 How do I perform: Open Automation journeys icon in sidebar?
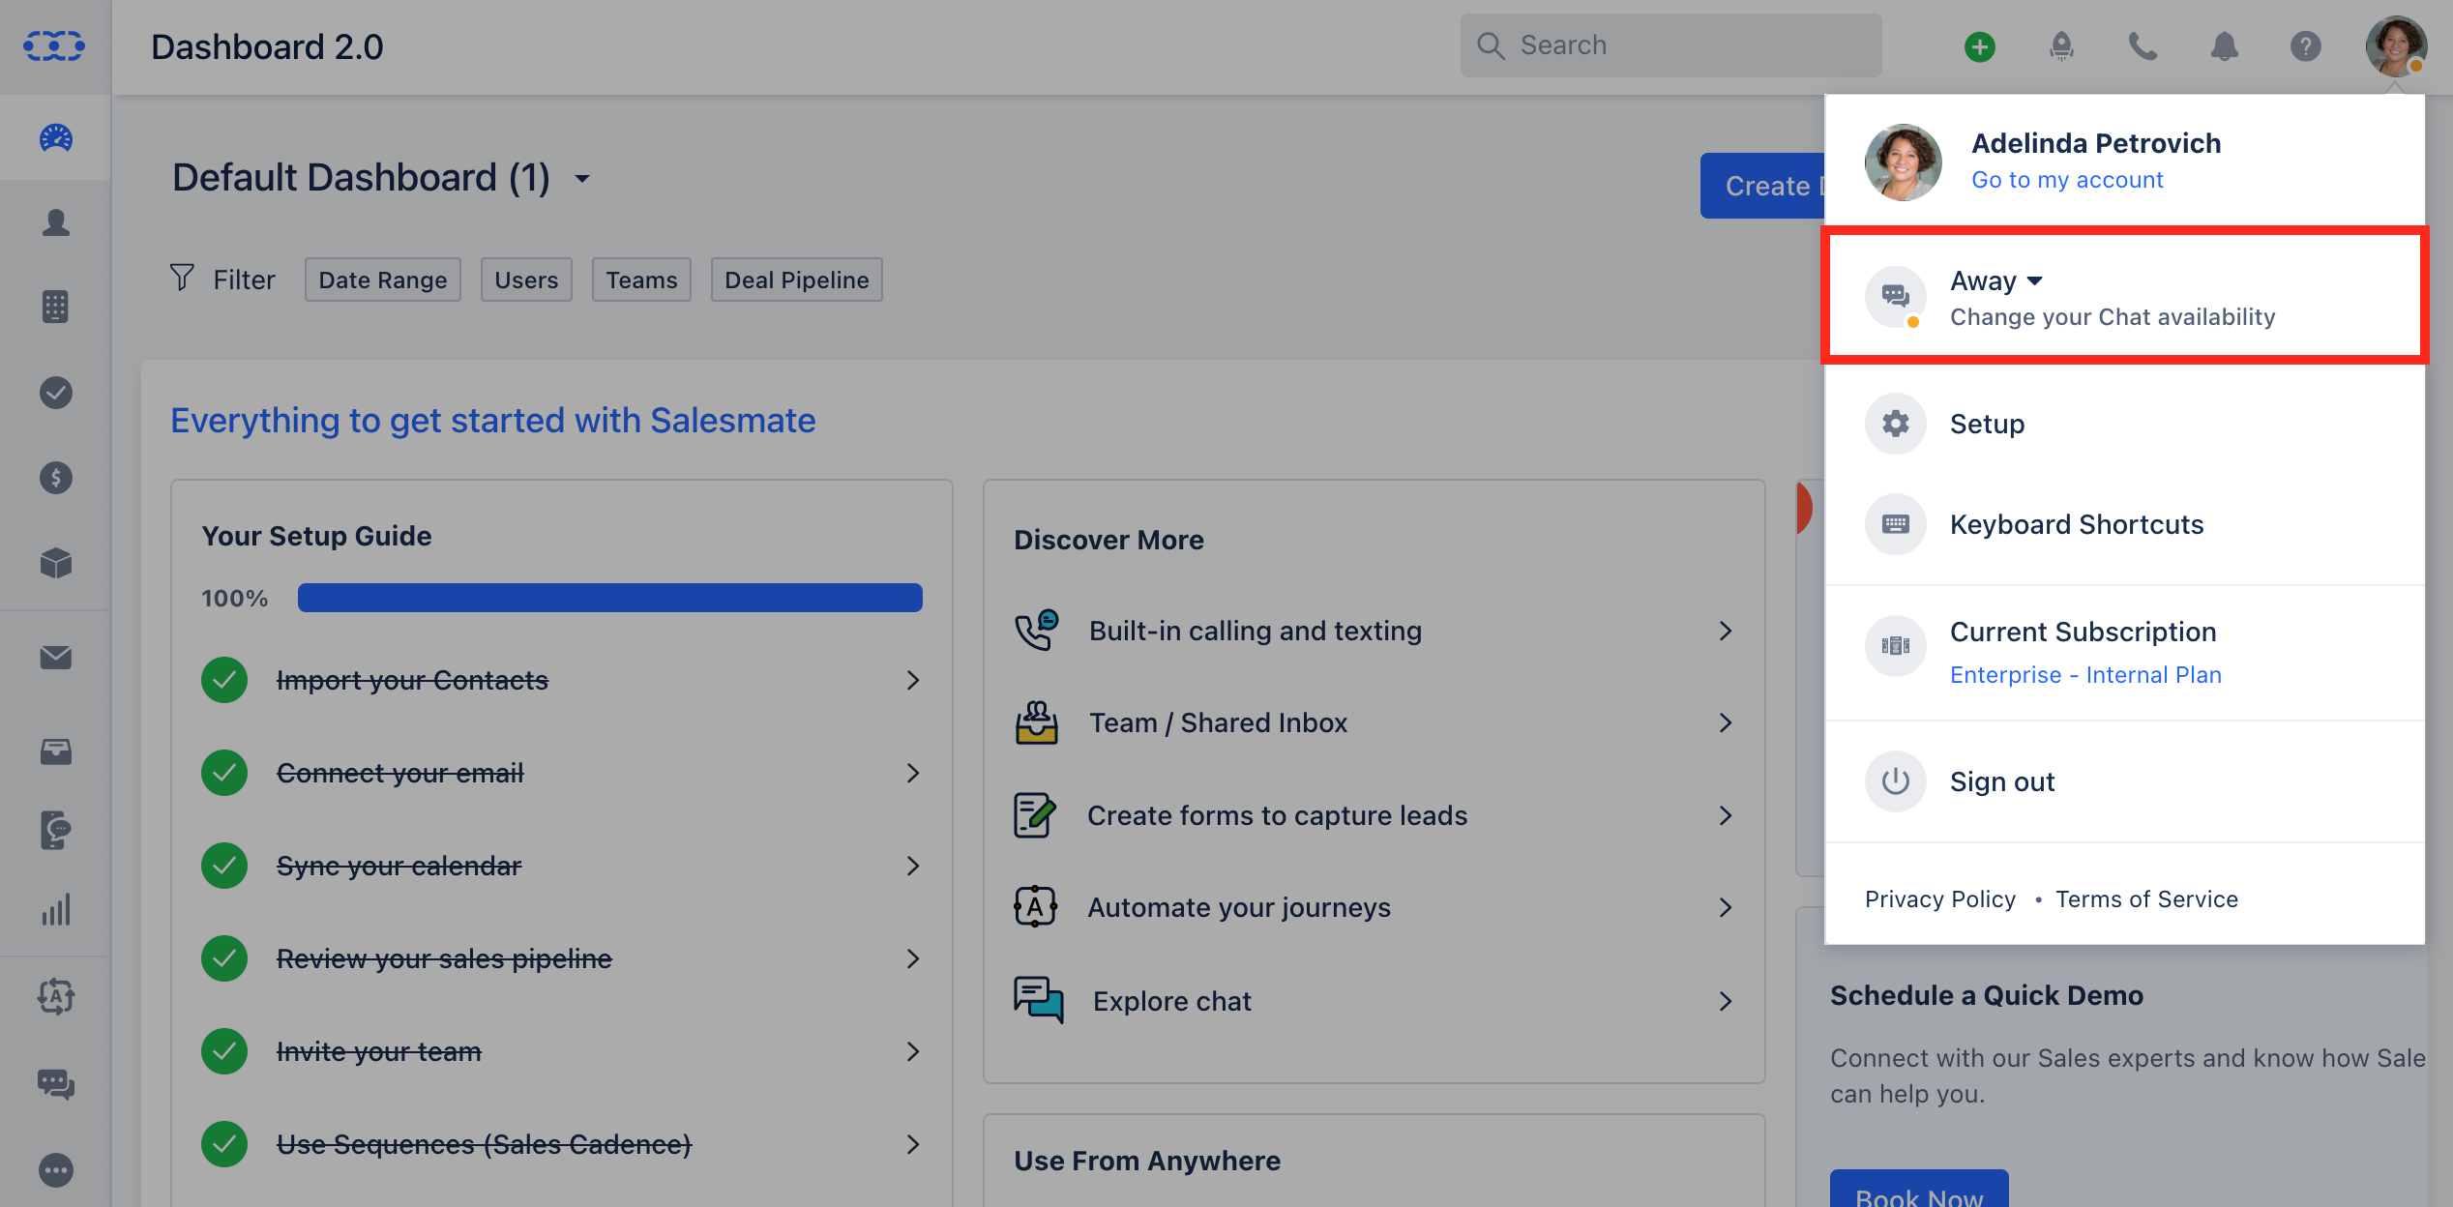(x=55, y=996)
